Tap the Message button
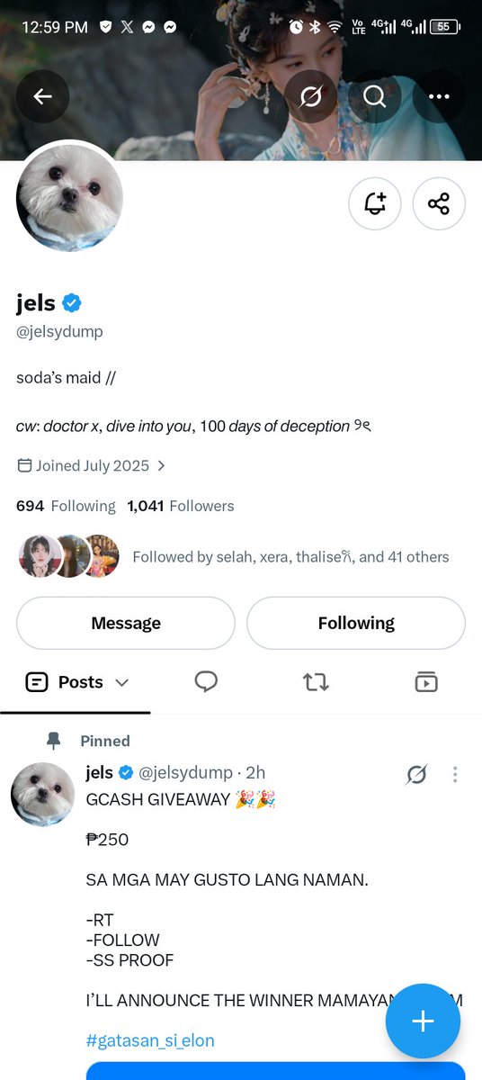The image size is (482, 1080). click(126, 623)
